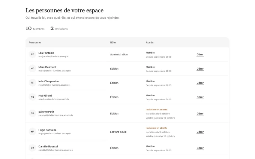Click Hugo Fontaine's Invitation du 9 octobre text
Viewport: 255px width, 159px height.
pyautogui.click(x=157, y=132)
